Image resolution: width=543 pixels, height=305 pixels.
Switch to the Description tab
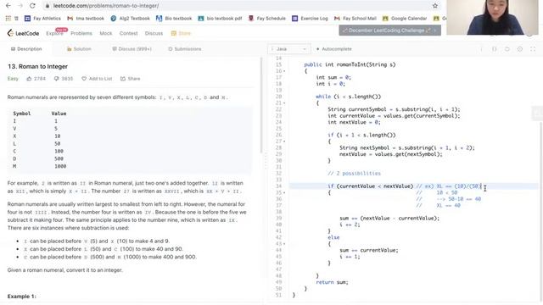(x=26, y=49)
